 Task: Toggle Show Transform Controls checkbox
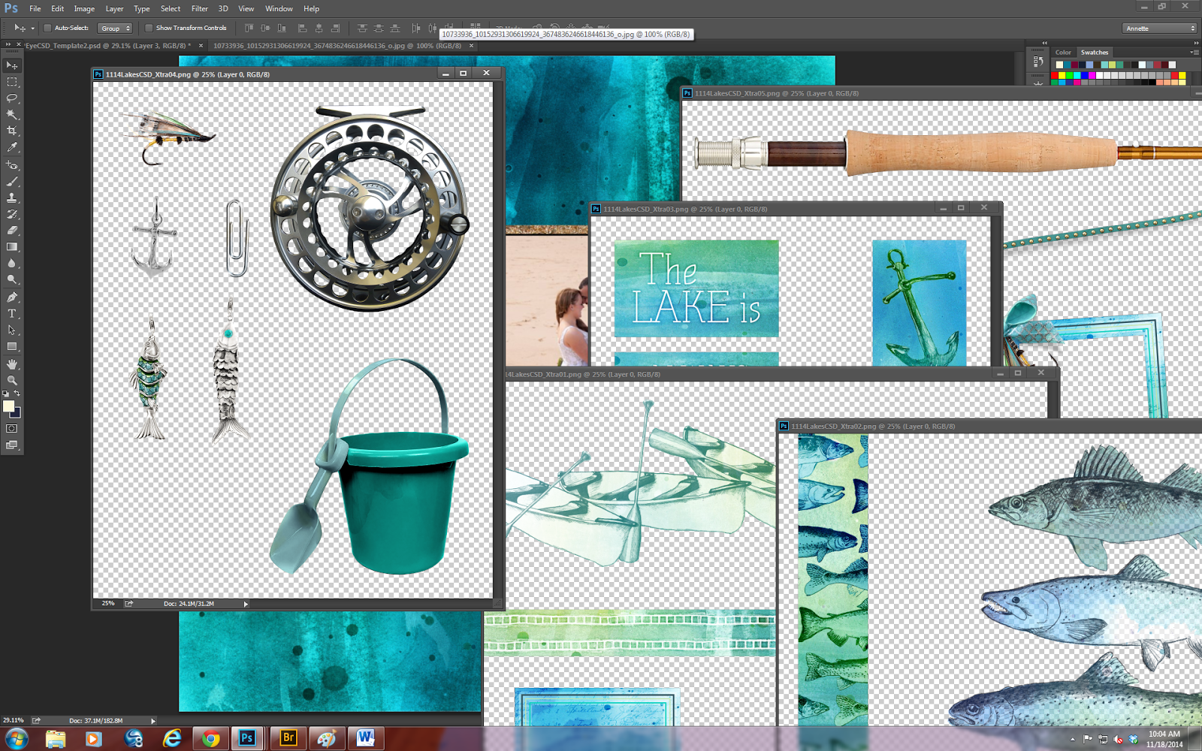pos(149,28)
